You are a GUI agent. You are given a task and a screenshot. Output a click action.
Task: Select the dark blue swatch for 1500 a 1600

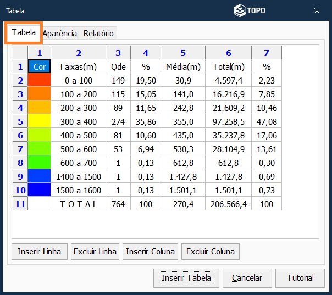(x=40, y=190)
